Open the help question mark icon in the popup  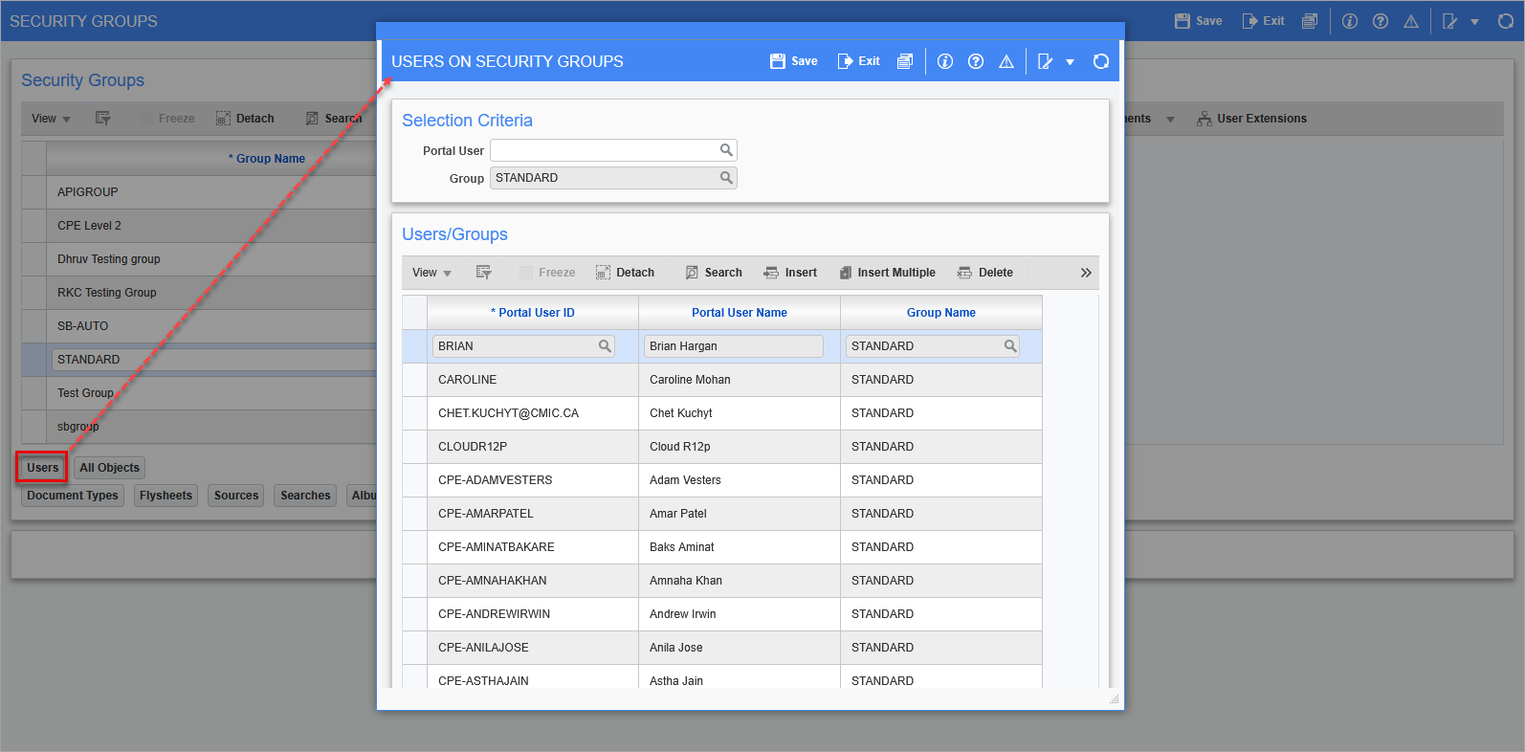coord(975,61)
